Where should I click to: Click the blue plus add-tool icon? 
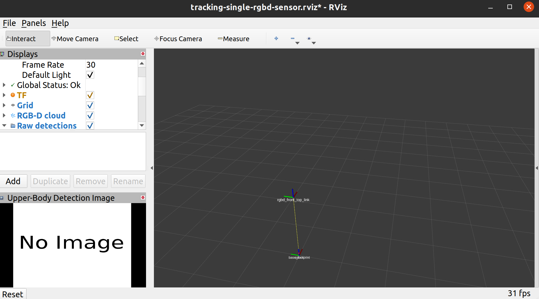(276, 38)
